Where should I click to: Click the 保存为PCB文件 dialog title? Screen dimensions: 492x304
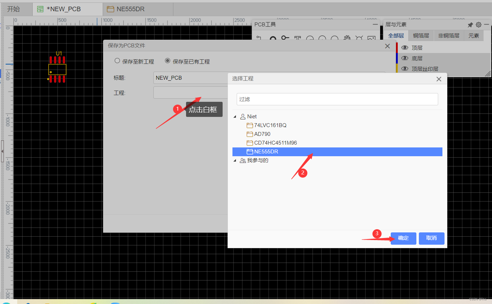[x=127, y=46]
